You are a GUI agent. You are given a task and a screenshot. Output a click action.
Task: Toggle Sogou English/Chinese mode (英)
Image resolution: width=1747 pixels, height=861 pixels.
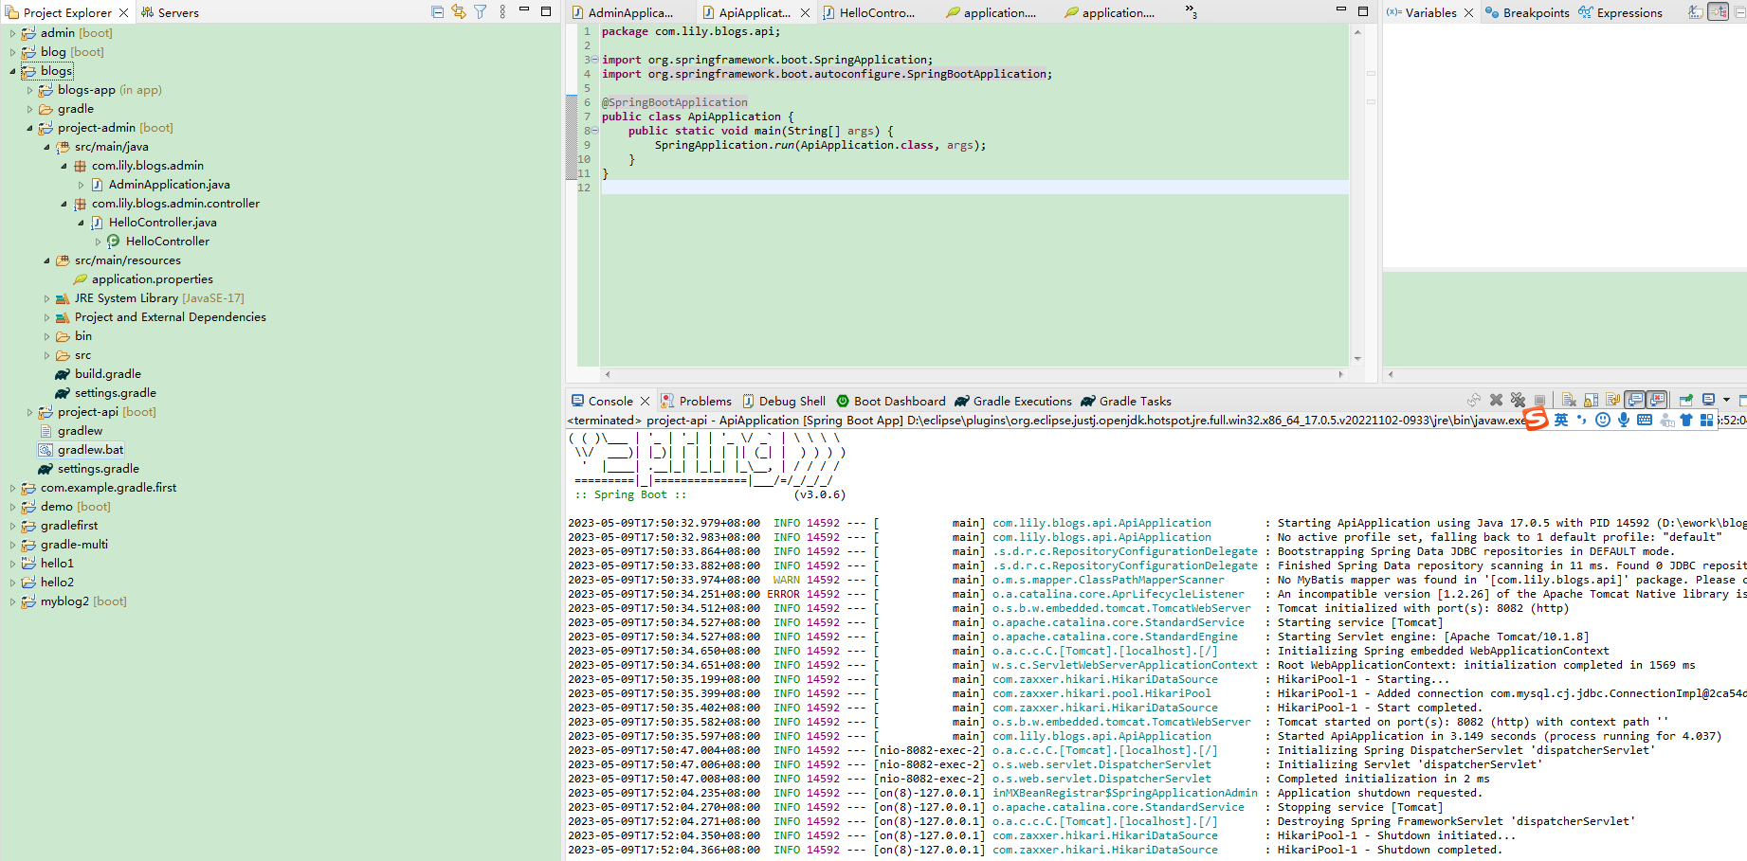(1561, 420)
